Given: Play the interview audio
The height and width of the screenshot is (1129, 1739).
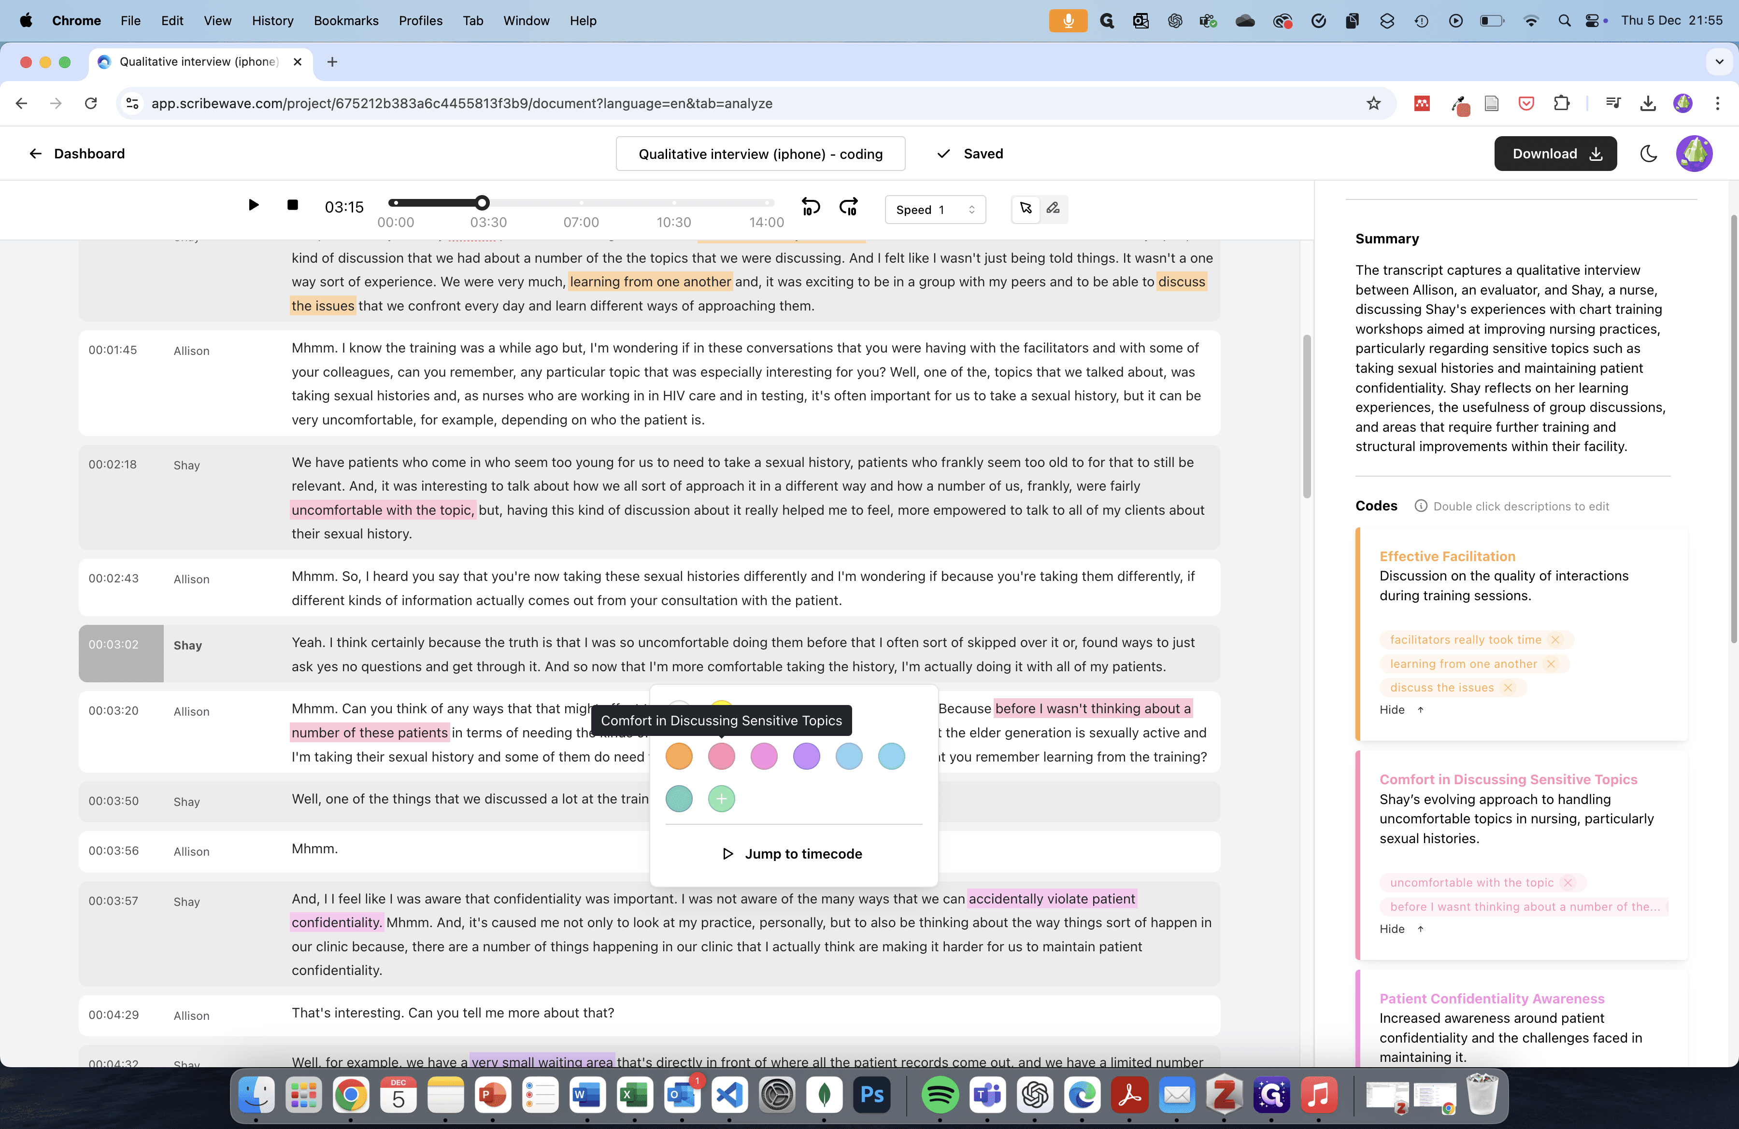Looking at the screenshot, I should (253, 205).
